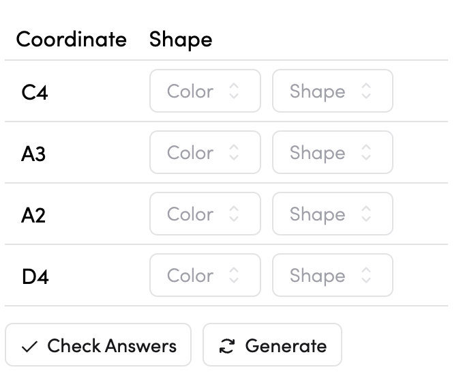Screen dimensions: 463x387
Task: Open the Color dropdown for row C4
Action: [x=205, y=91]
